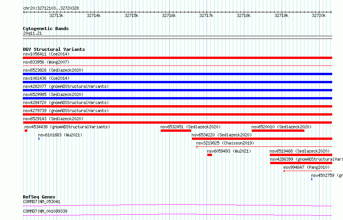Select the tiny blue nsv4502759 marker

312,179
